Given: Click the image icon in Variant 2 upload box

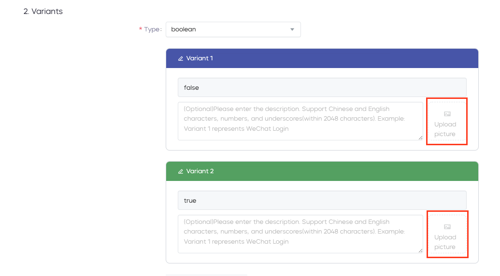Looking at the screenshot, I should coord(447,227).
